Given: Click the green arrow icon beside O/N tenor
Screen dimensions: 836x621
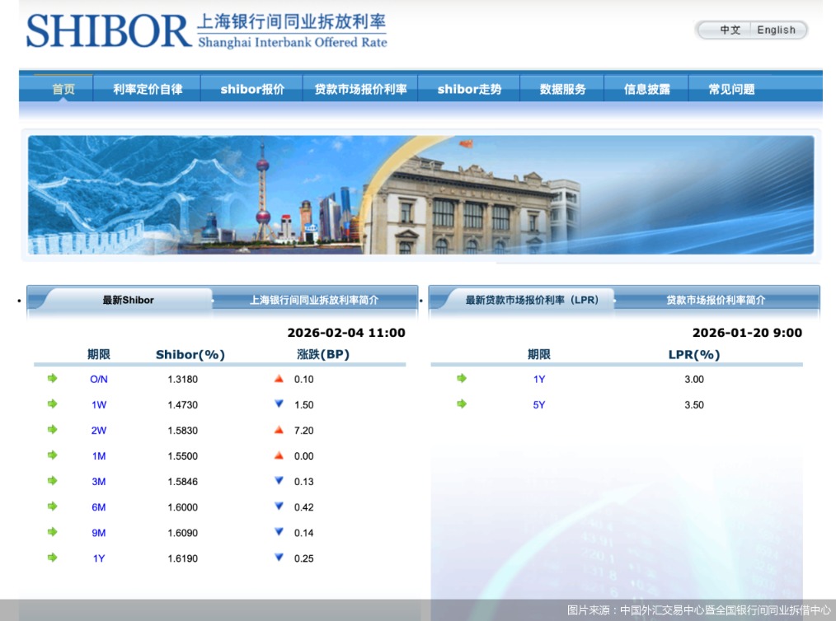Looking at the screenshot, I should point(53,379).
